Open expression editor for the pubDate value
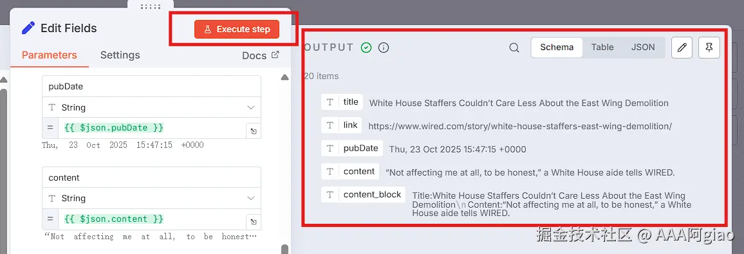The width and height of the screenshot is (744, 254). click(254, 131)
